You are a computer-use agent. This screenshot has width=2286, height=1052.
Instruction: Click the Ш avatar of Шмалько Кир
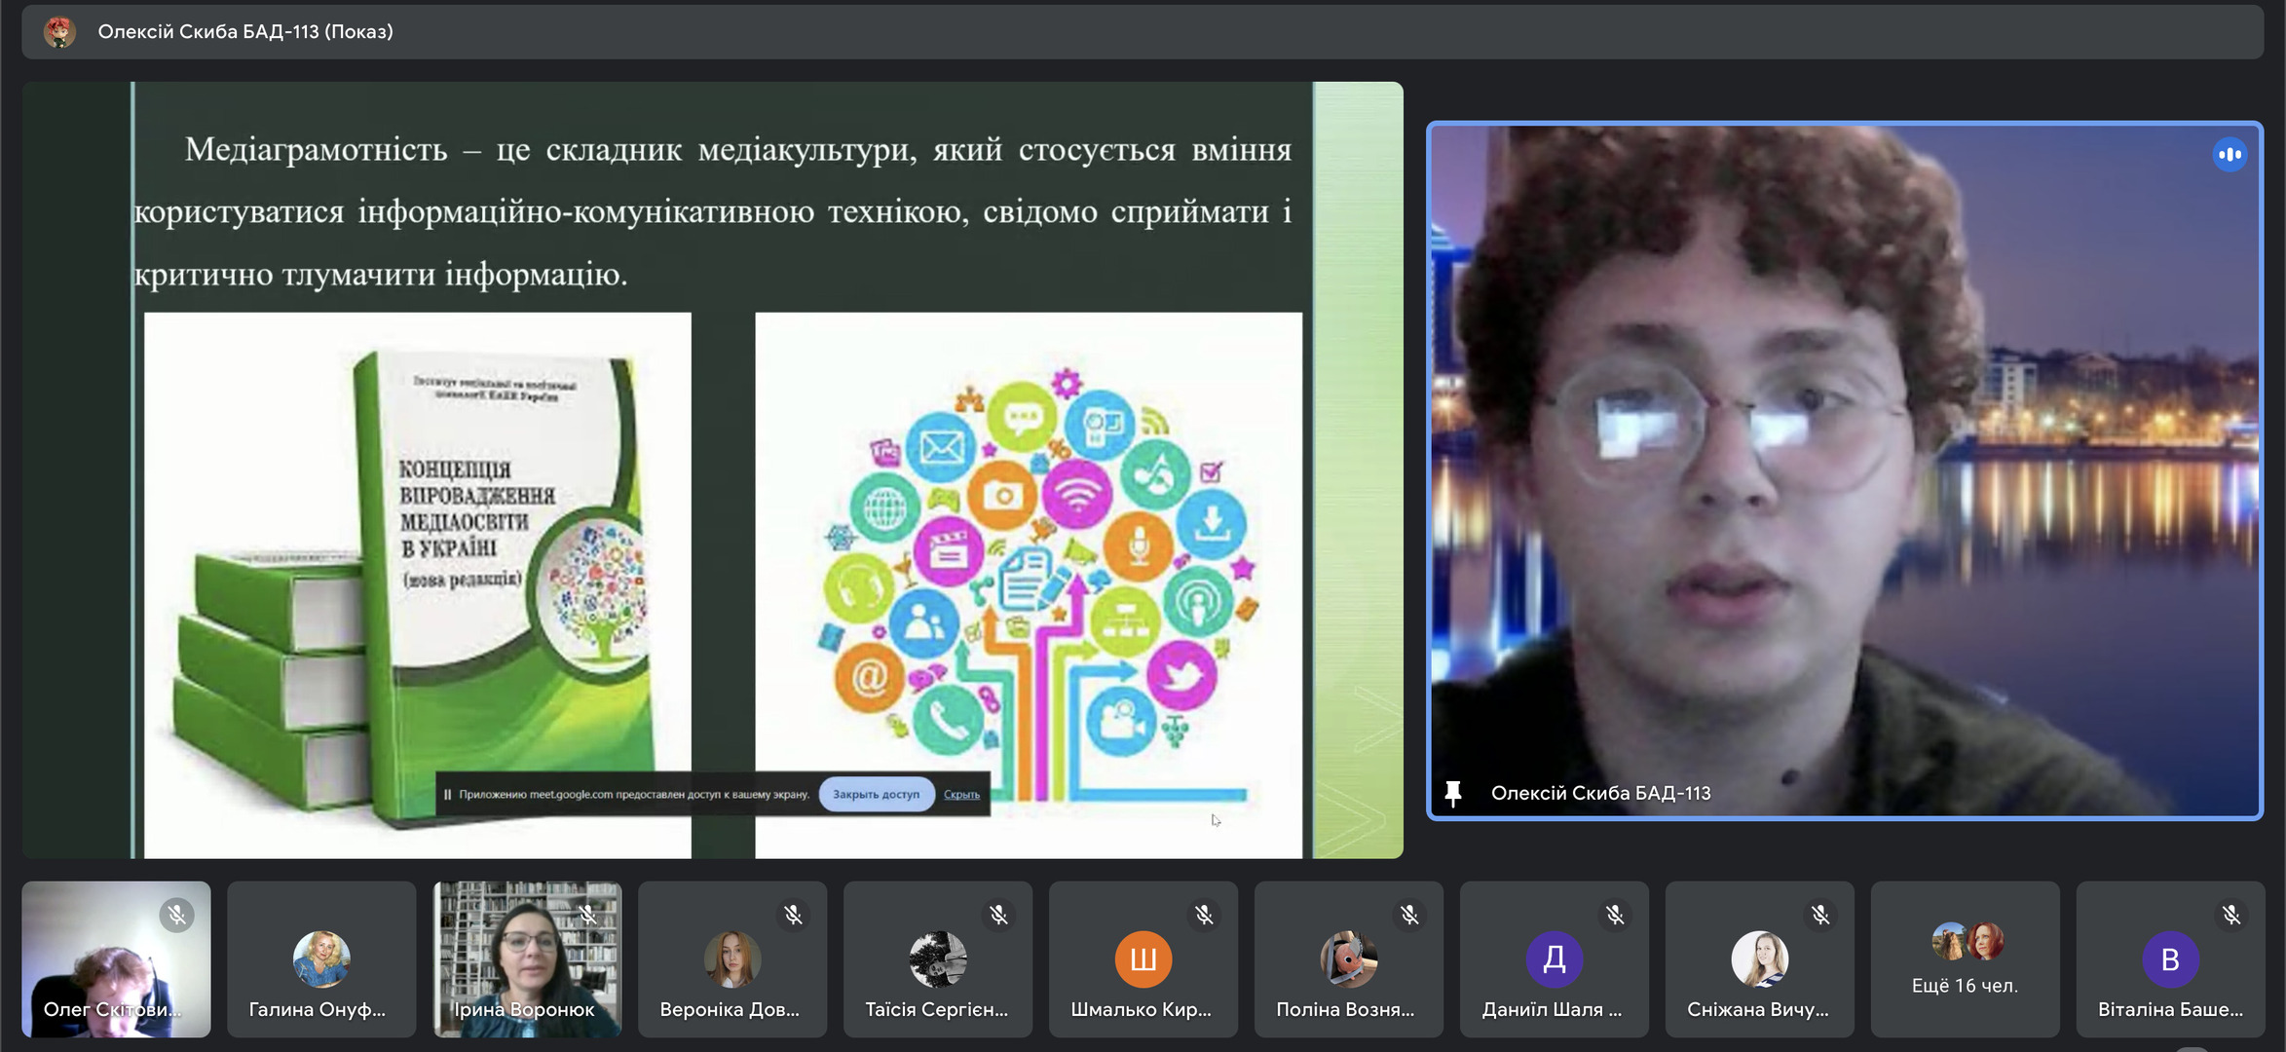click(1143, 959)
